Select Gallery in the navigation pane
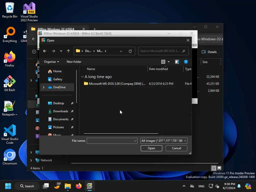The image size is (256, 192). pyautogui.click(x=57, y=79)
